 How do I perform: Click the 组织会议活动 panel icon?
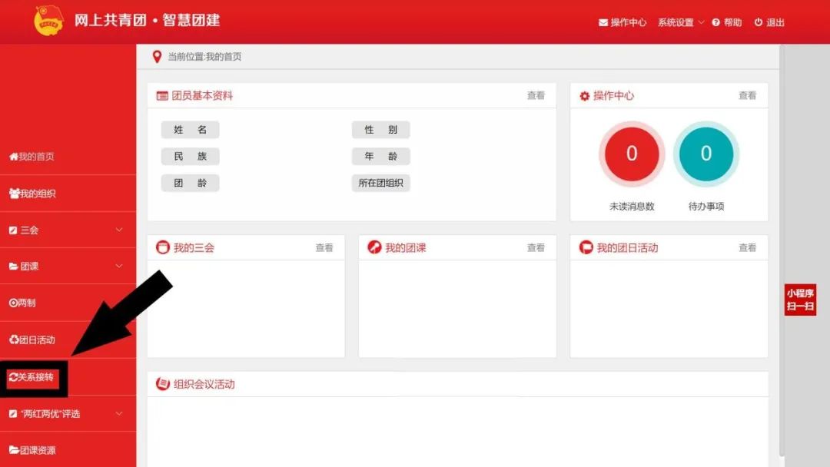click(x=162, y=384)
